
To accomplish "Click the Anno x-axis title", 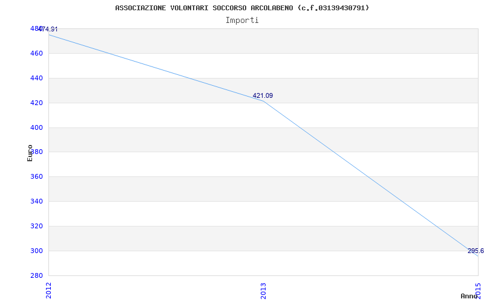I will (x=469, y=296).
